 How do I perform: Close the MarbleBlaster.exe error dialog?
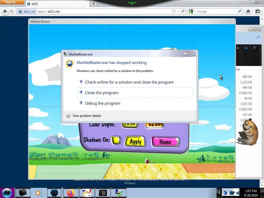click(x=194, y=54)
